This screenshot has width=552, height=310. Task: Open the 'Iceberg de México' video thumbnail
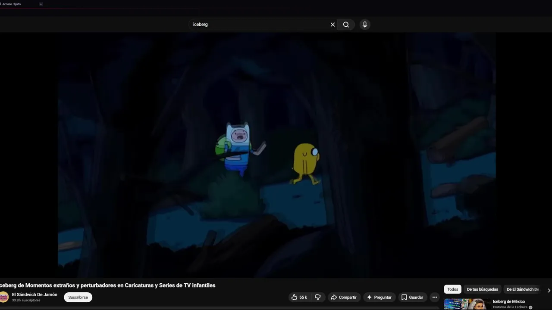(x=467, y=304)
